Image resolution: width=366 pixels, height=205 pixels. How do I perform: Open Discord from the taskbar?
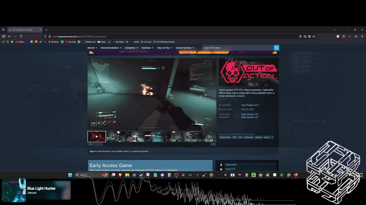click(x=162, y=175)
